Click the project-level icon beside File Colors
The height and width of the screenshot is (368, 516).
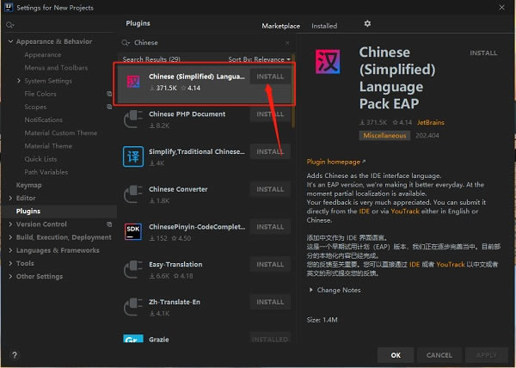tap(109, 94)
